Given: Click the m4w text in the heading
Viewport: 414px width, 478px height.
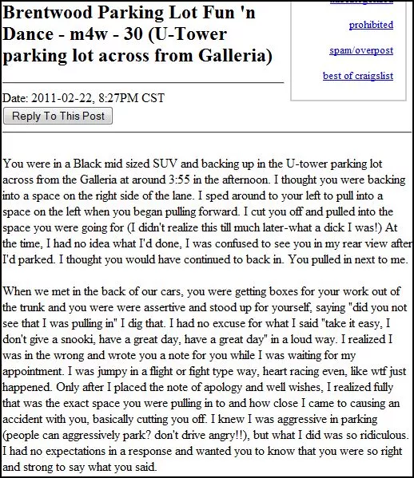Looking at the screenshot, I should click(x=89, y=34).
